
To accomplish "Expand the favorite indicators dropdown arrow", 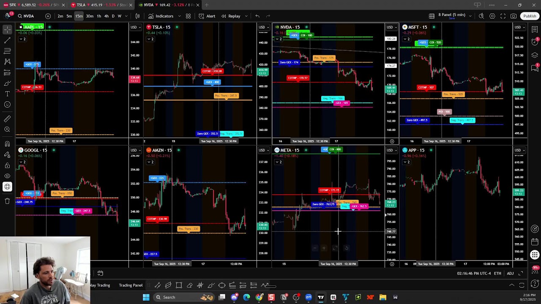I will click(x=179, y=16).
